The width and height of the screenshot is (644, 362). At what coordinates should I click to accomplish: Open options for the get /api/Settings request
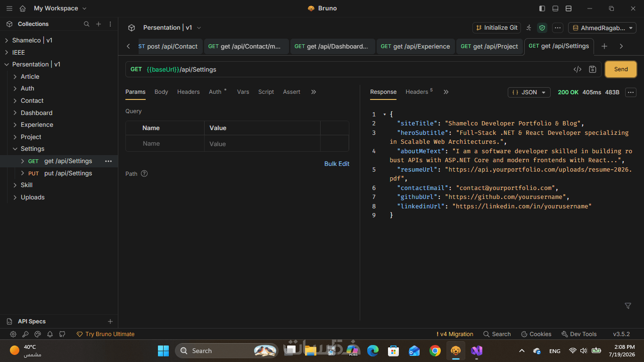click(x=108, y=161)
